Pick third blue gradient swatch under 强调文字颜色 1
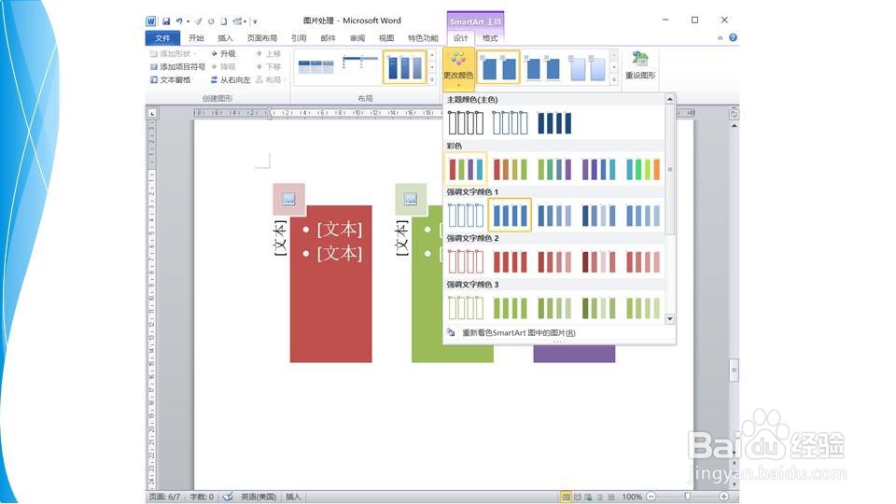The width and height of the screenshot is (896, 504). click(x=554, y=215)
